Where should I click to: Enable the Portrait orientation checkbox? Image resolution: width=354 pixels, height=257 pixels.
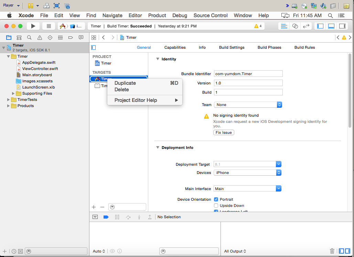216,199
